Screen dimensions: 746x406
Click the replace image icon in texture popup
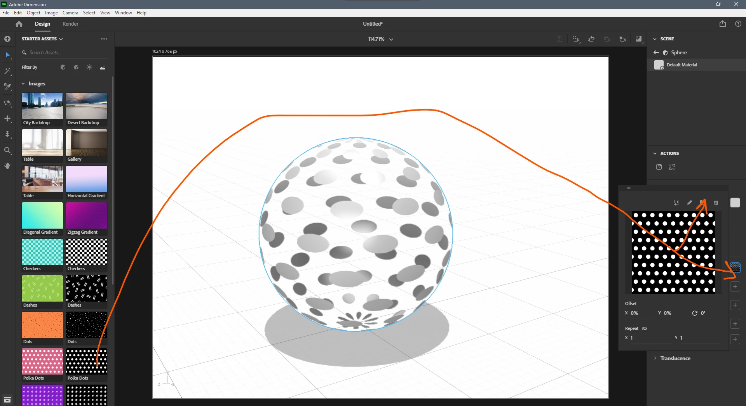coord(676,203)
